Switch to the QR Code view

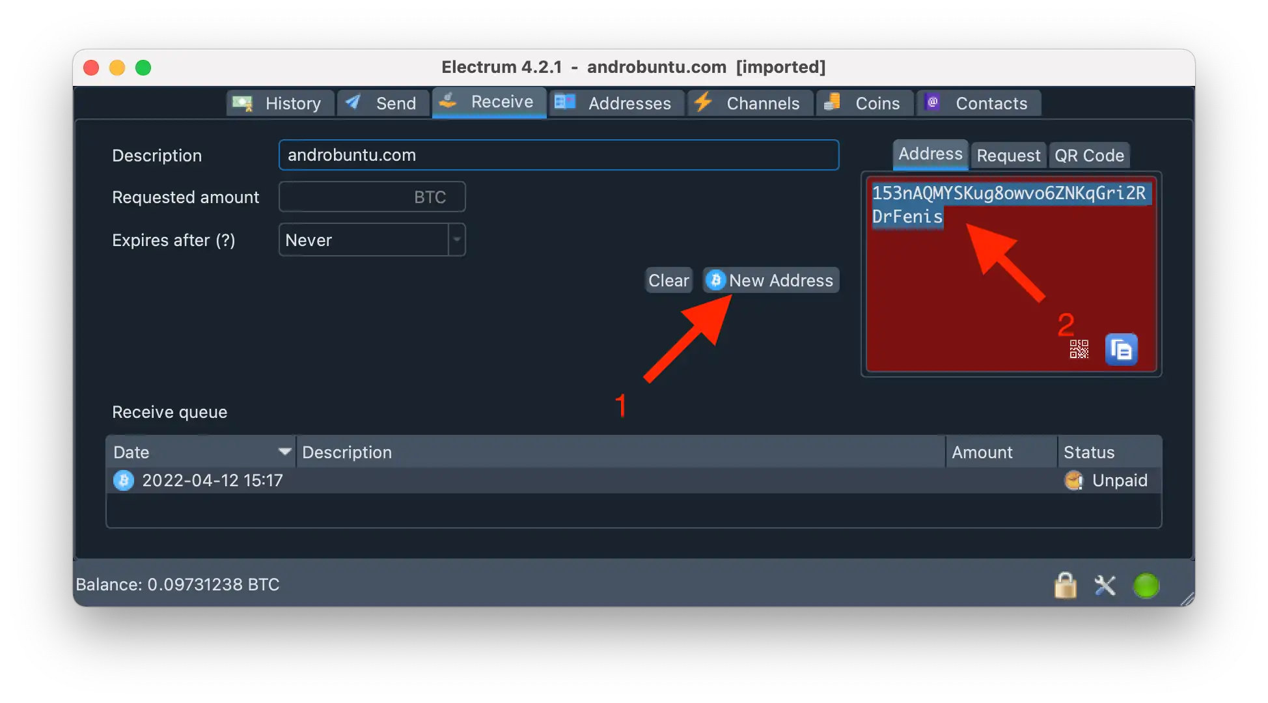coord(1089,156)
